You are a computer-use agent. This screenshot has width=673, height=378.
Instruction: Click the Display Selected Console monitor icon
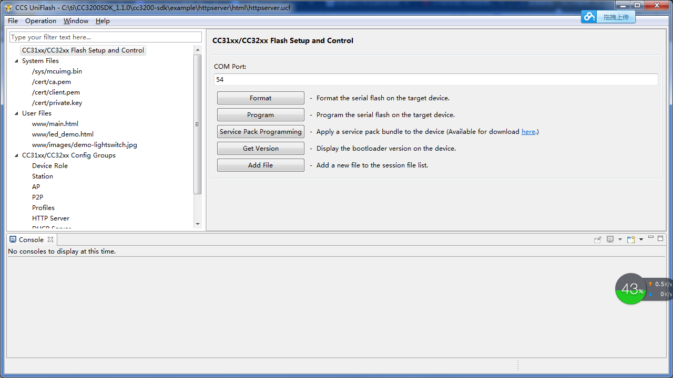[x=610, y=239]
